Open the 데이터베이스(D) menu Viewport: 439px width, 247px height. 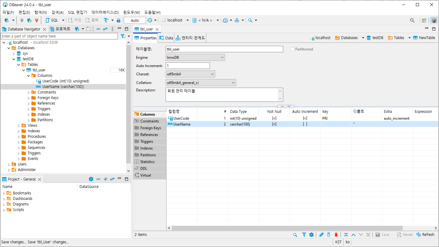click(105, 12)
